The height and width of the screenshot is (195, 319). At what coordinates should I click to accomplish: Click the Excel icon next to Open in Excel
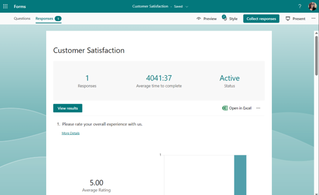pos(225,108)
